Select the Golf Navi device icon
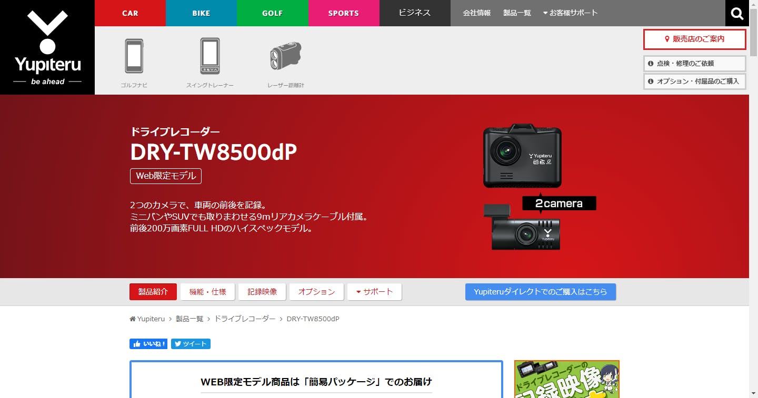The height and width of the screenshot is (398, 758). click(134, 57)
